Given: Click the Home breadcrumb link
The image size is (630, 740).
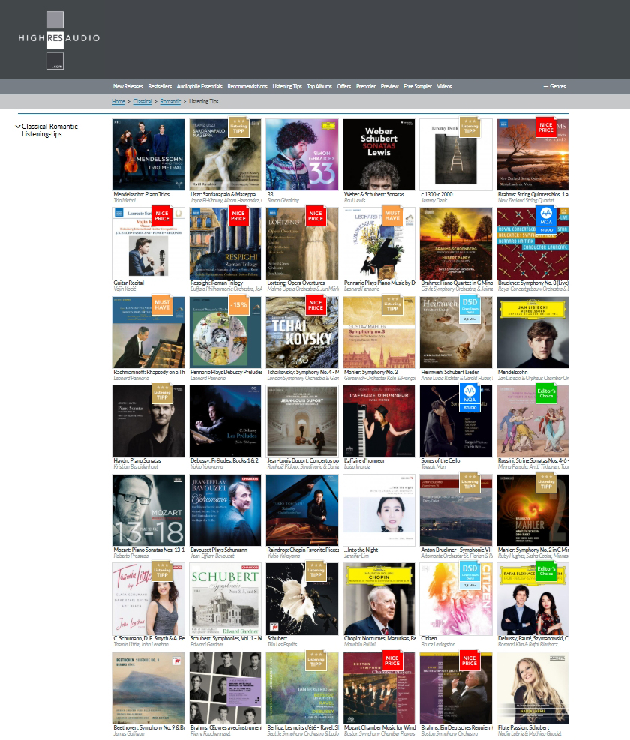Looking at the screenshot, I should [118, 101].
